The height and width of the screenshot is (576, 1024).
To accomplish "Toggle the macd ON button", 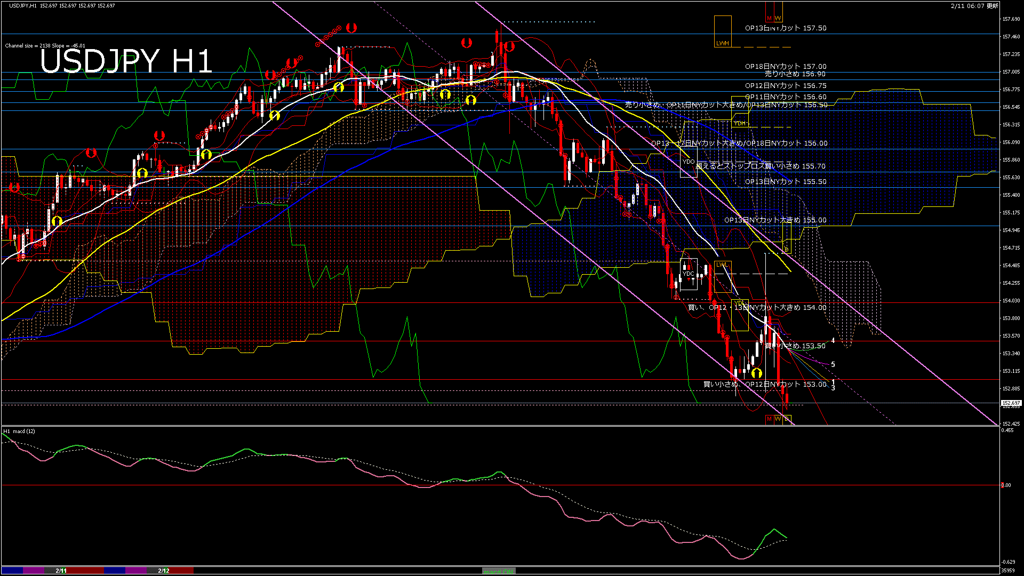I will (499, 571).
